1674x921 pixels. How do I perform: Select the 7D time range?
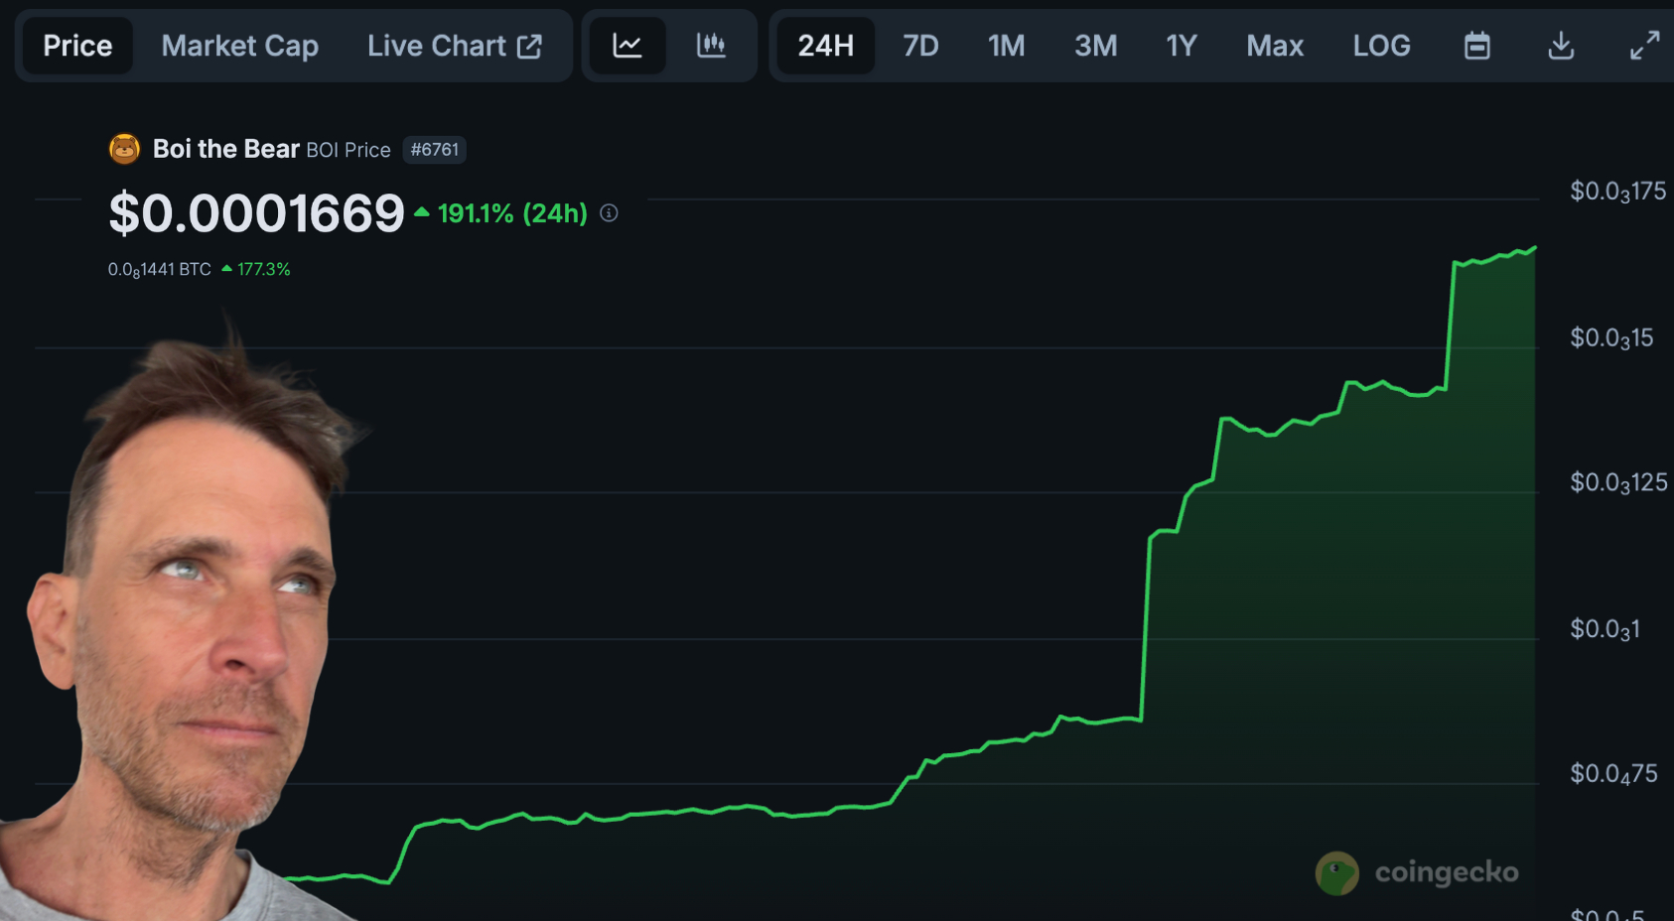coord(920,46)
